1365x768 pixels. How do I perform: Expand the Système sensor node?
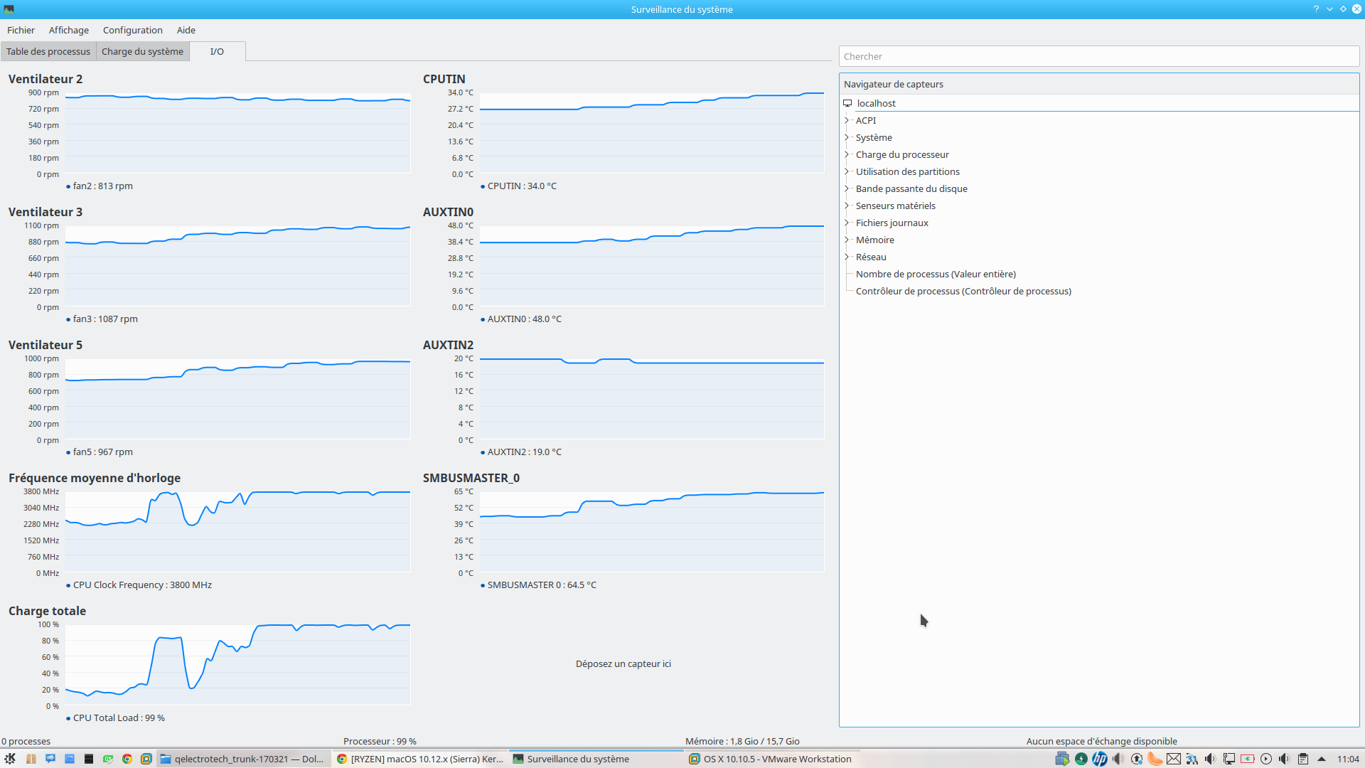(x=847, y=137)
